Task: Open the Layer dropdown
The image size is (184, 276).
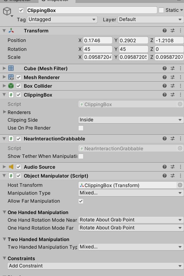Action: [x=151, y=19]
